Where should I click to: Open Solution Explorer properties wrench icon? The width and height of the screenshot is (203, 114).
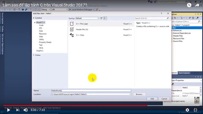197,18
